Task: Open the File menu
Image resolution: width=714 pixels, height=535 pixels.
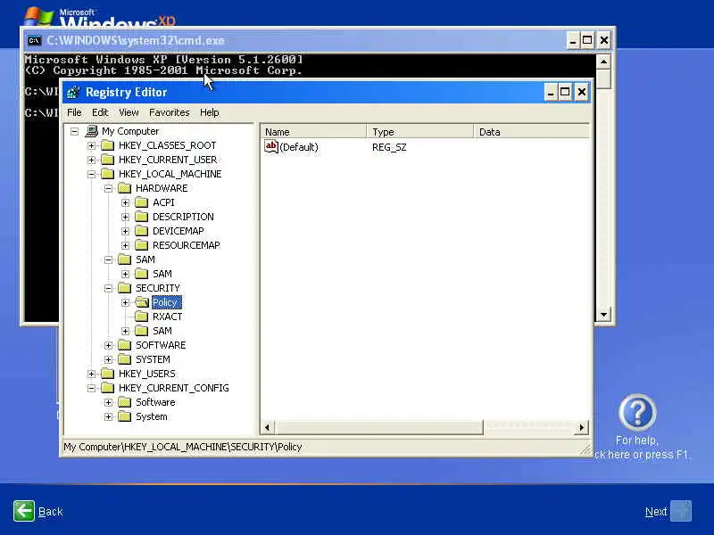Action: [74, 112]
